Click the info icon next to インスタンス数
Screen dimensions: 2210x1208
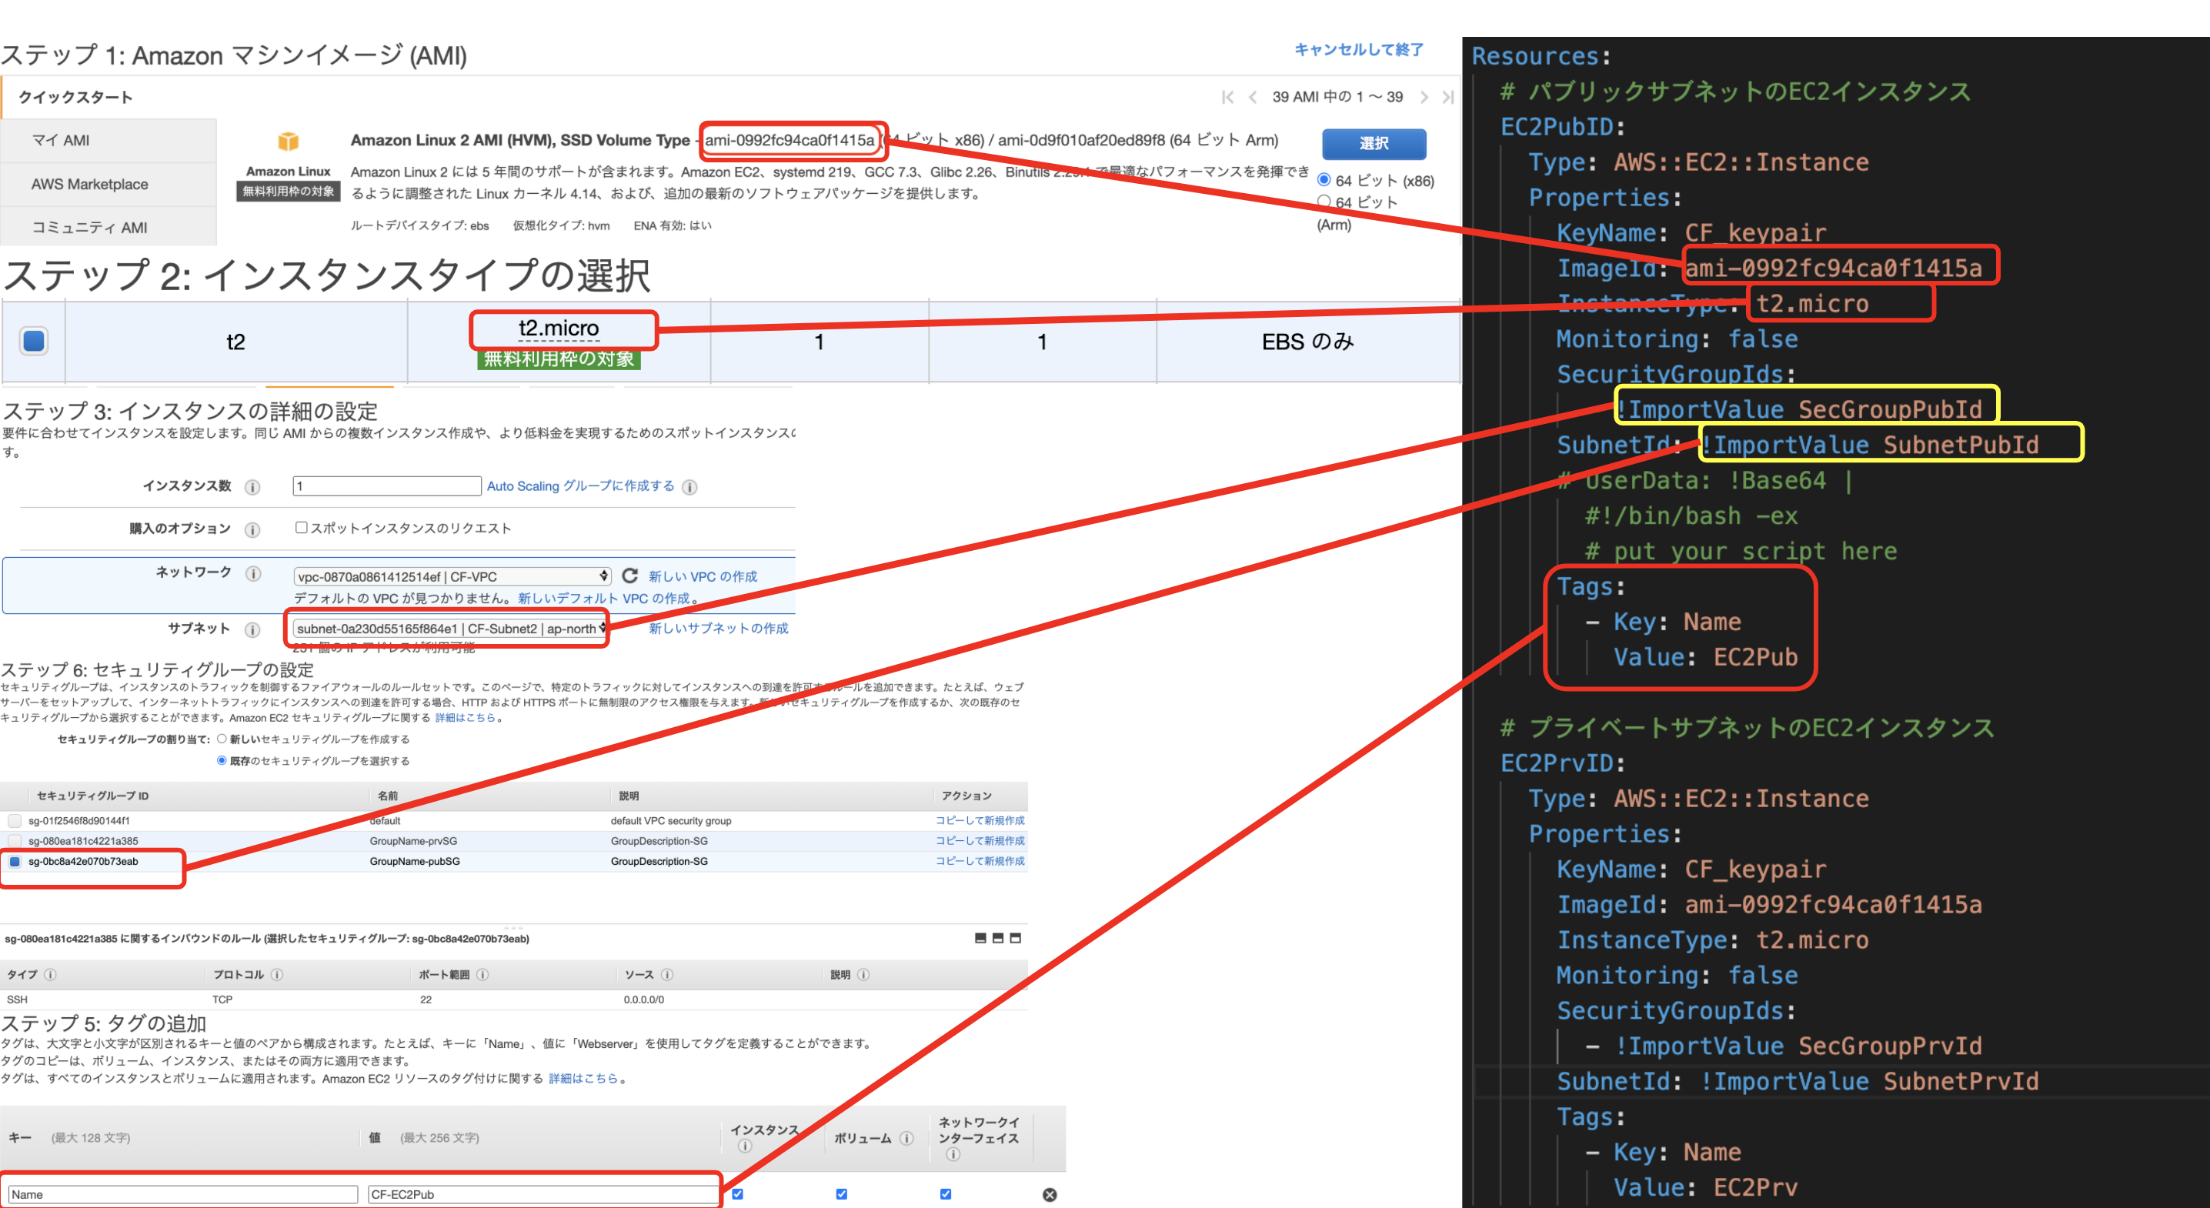coord(253,486)
